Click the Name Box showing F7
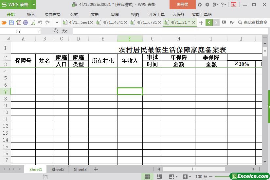 tap(18, 31)
